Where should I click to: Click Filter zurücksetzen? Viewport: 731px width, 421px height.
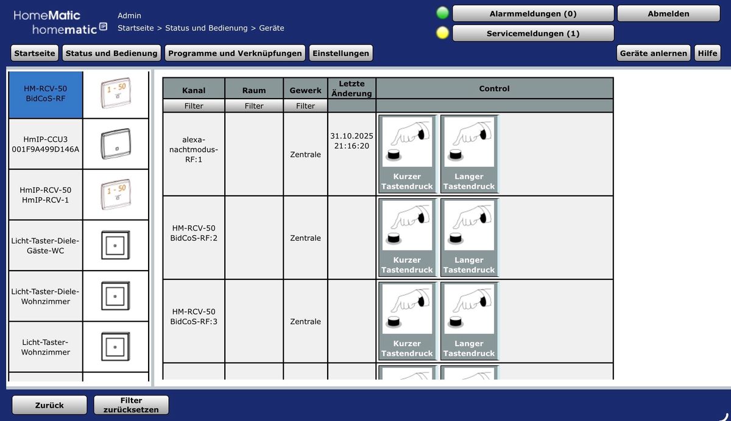point(131,405)
